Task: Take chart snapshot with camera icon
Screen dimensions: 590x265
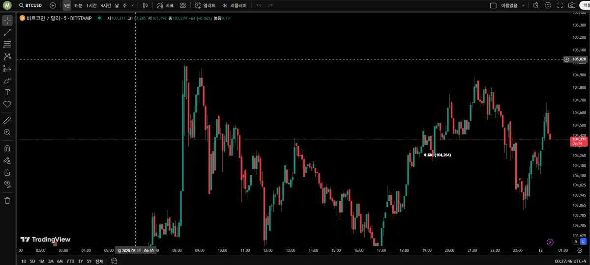Action: [x=572, y=5]
